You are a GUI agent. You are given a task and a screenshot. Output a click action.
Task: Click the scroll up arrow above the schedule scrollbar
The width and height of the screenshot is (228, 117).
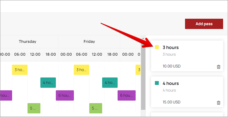[143, 38]
